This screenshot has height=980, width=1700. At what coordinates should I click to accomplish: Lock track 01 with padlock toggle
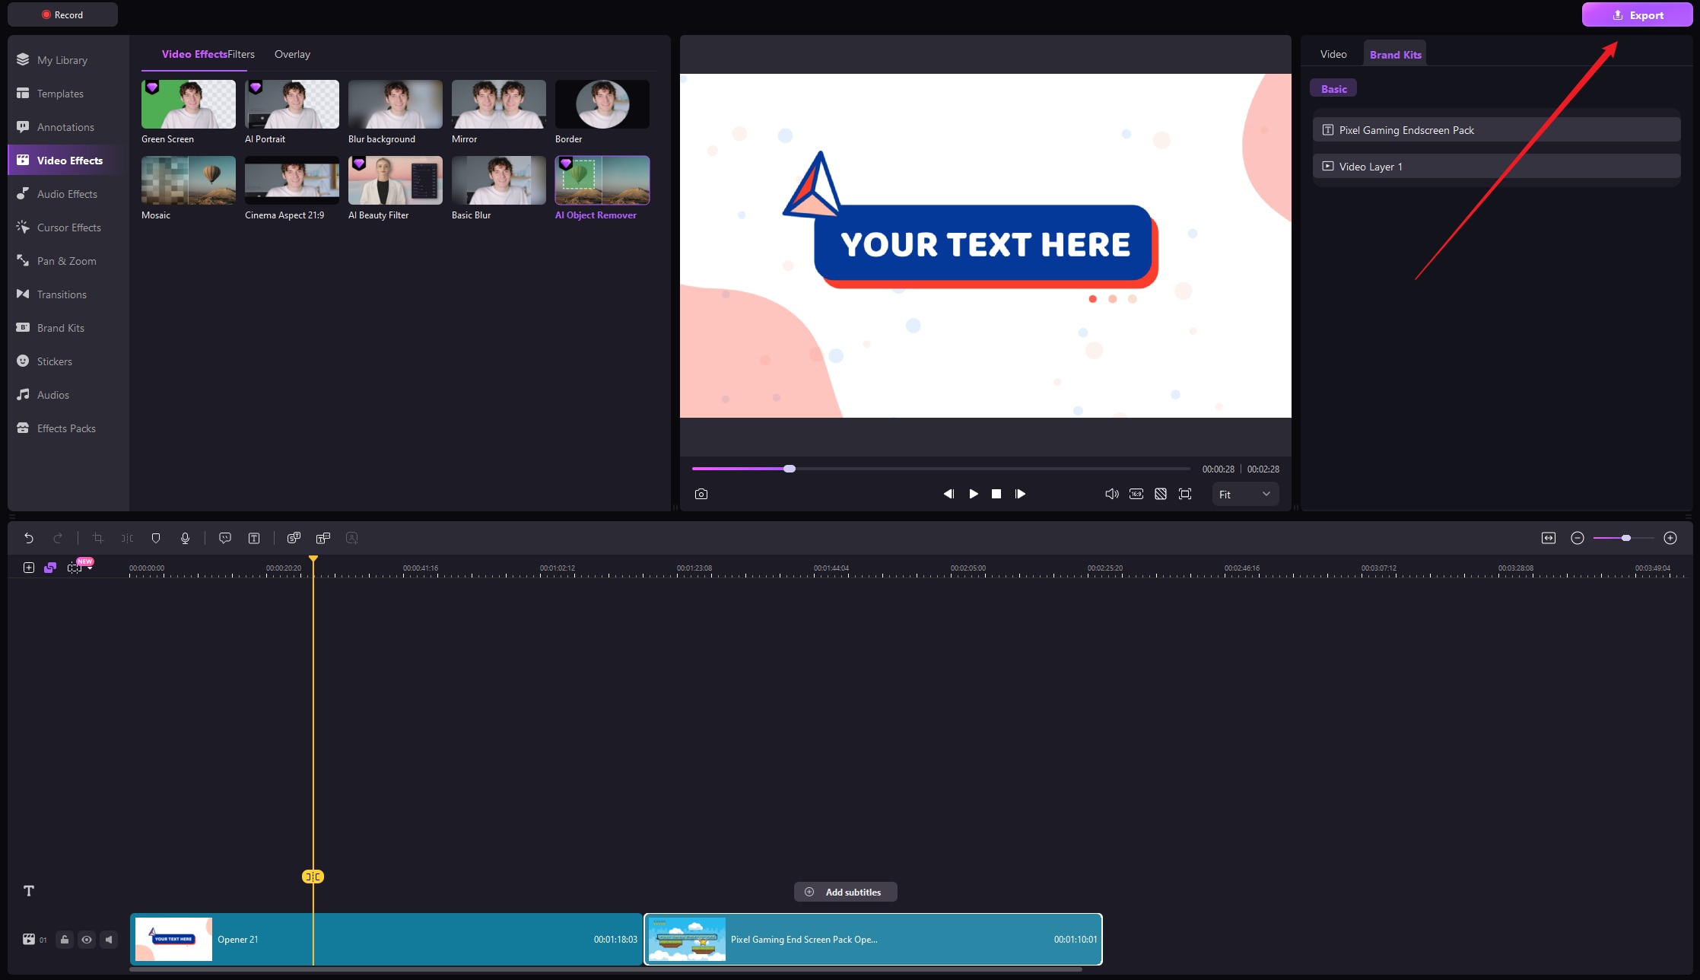[x=65, y=940]
